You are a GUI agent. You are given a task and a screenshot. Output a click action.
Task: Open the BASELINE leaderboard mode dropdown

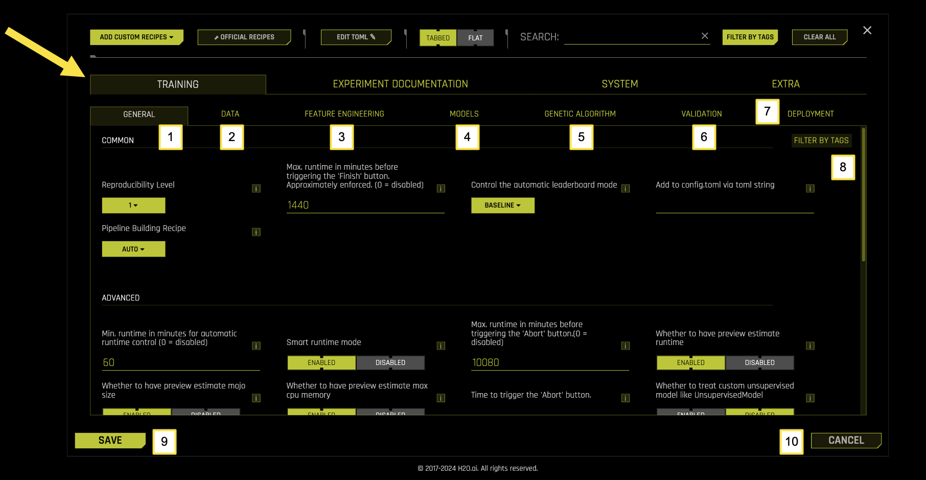point(502,205)
